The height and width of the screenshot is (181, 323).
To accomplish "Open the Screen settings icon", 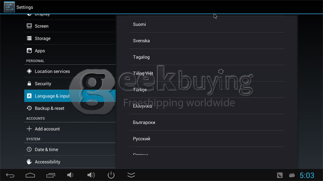I will [29, 26].
